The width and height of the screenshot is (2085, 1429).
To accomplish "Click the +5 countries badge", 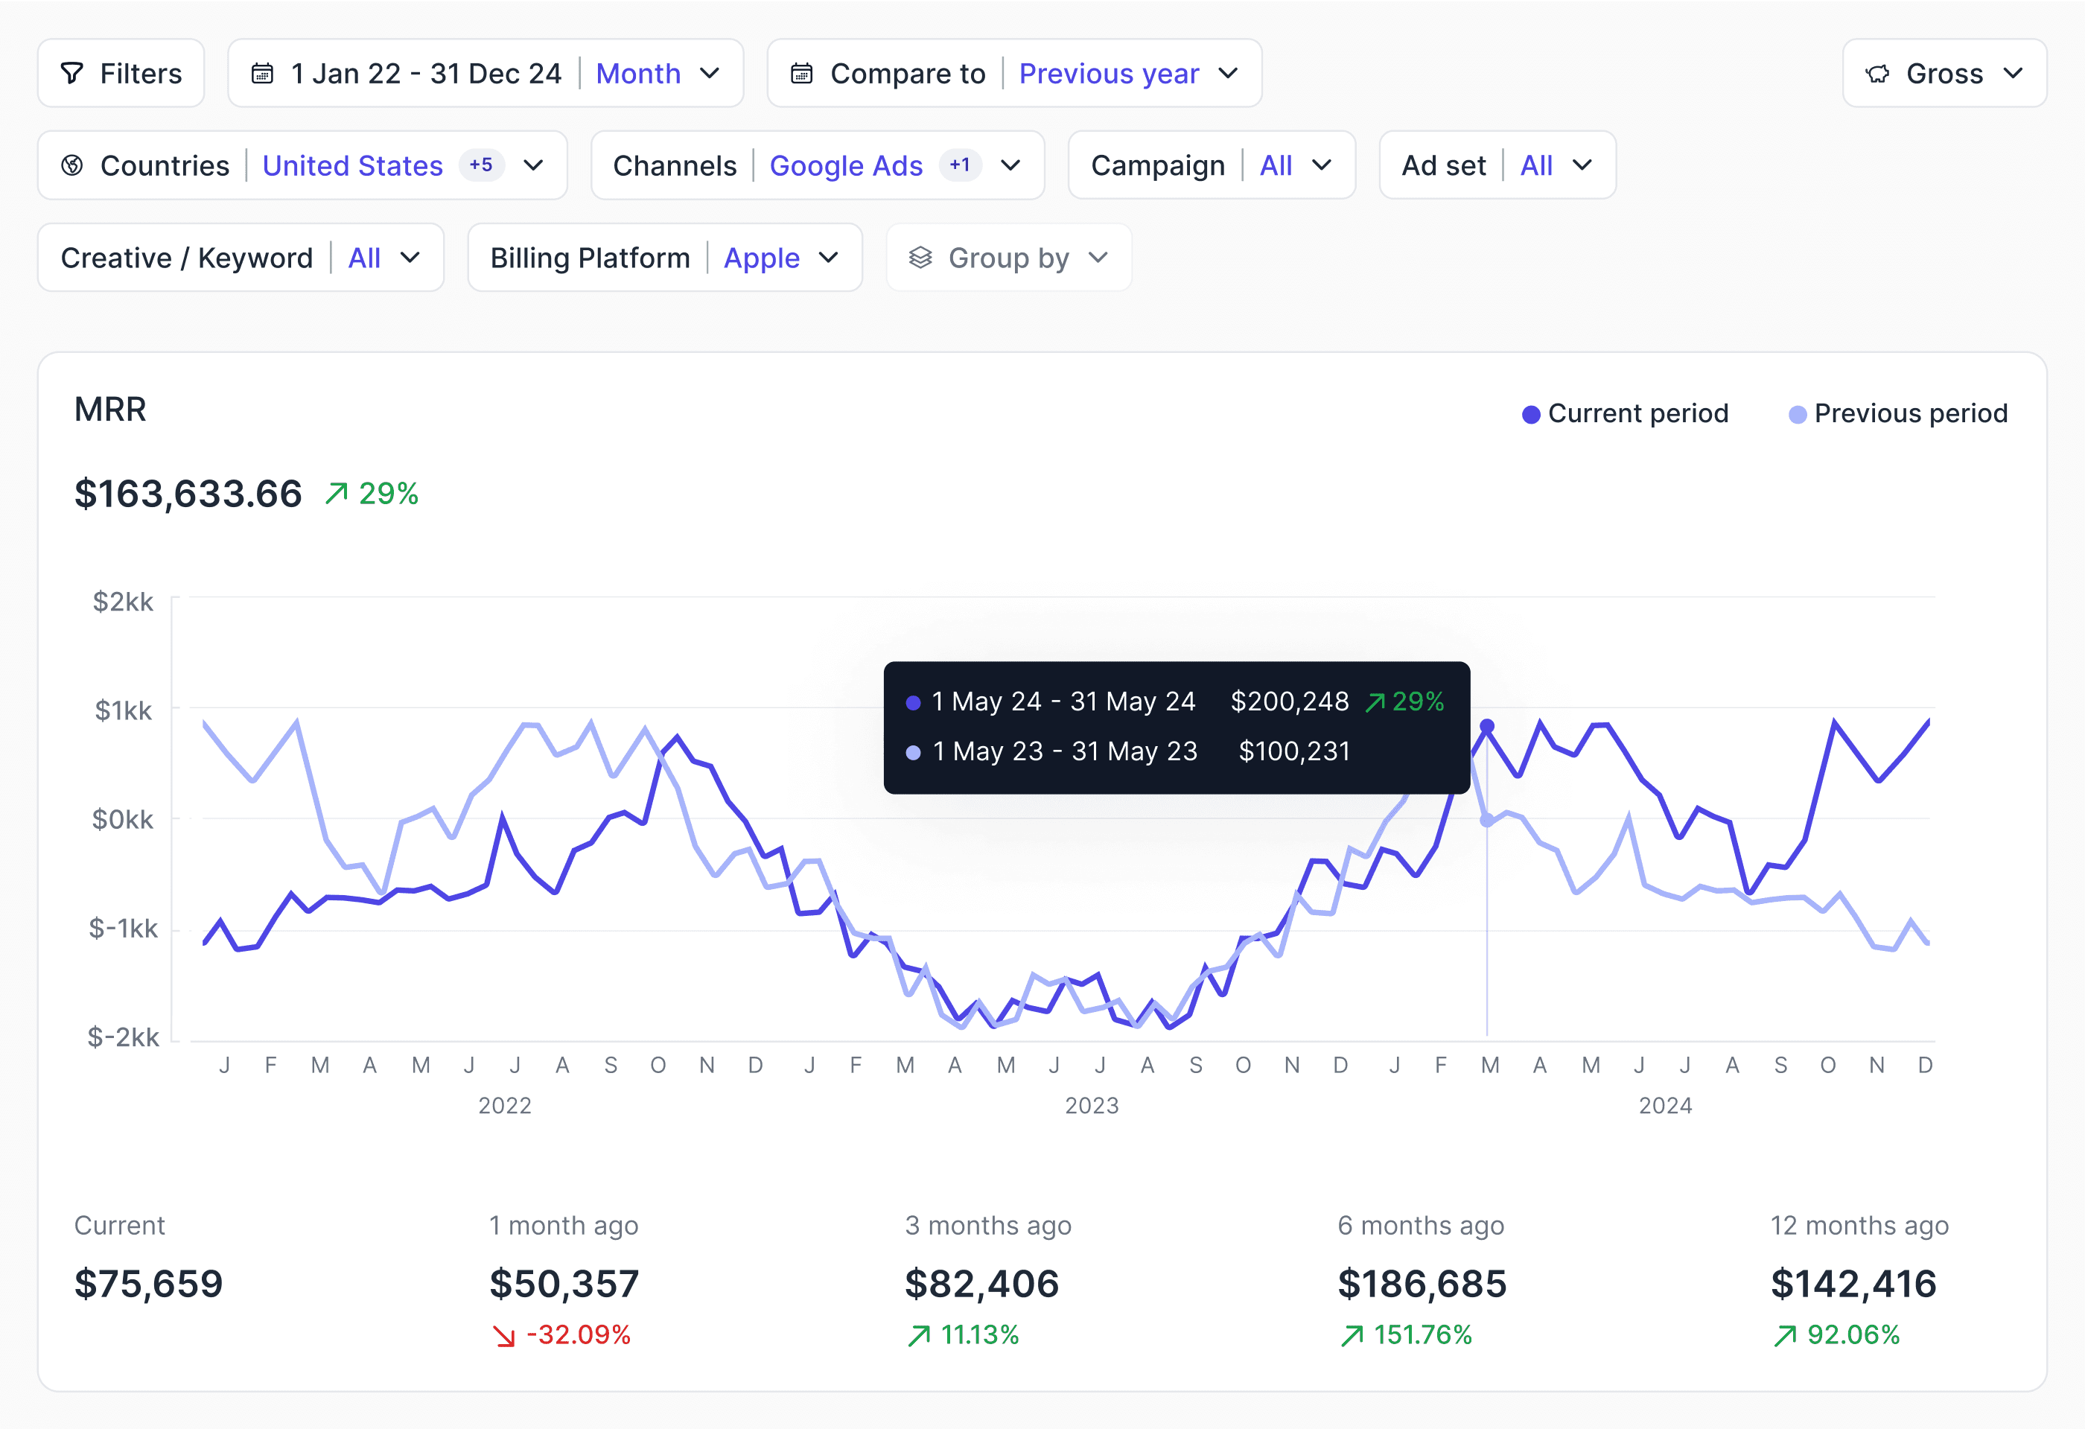I will point(482,165).
